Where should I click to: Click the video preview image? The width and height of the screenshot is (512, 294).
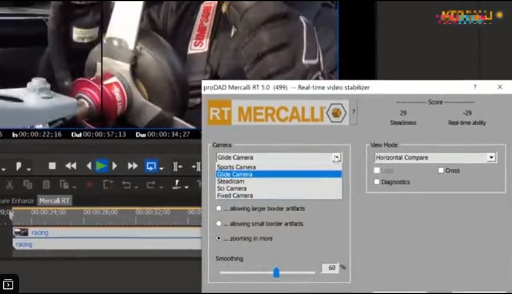[x=168, y=64]
